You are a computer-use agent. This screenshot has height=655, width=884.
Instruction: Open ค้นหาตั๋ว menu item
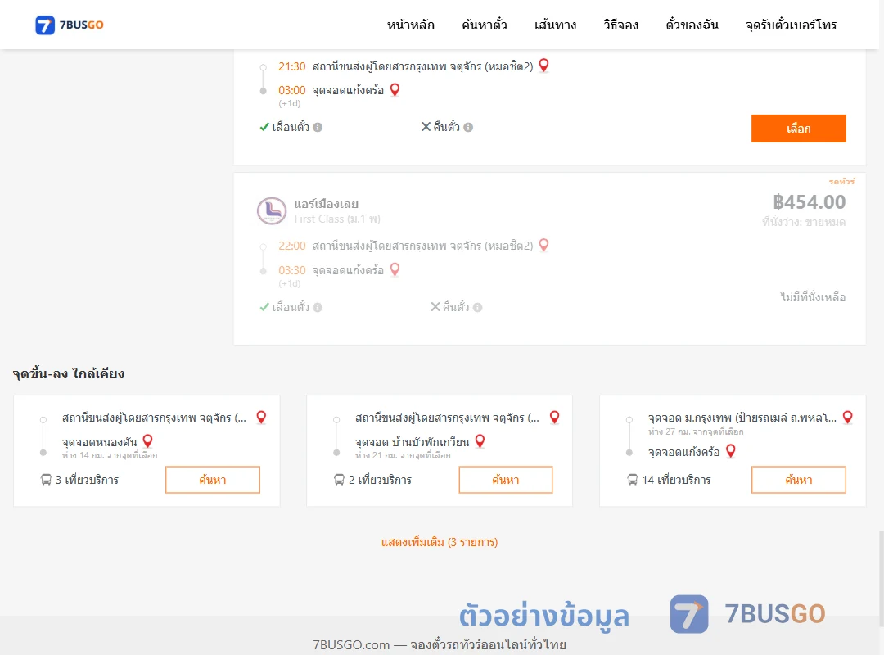click(485, 25)
